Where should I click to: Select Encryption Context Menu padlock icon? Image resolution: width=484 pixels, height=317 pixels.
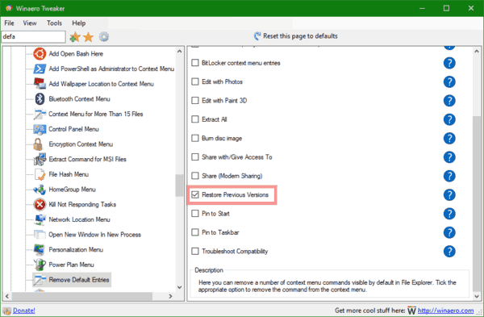pos(38,144)
